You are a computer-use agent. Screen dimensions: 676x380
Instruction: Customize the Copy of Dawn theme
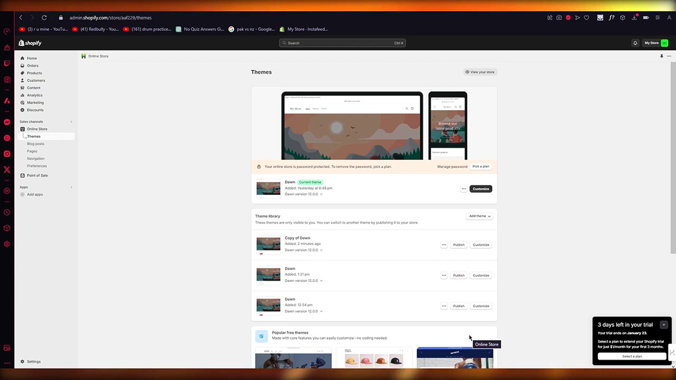(481, 245)
